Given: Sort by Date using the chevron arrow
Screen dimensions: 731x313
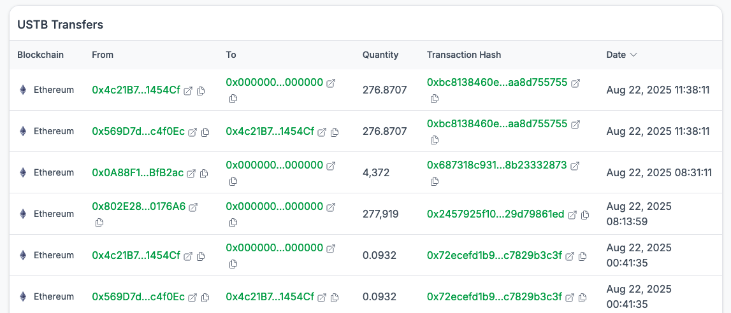Looking at the screenshot, I should (633, 55).
